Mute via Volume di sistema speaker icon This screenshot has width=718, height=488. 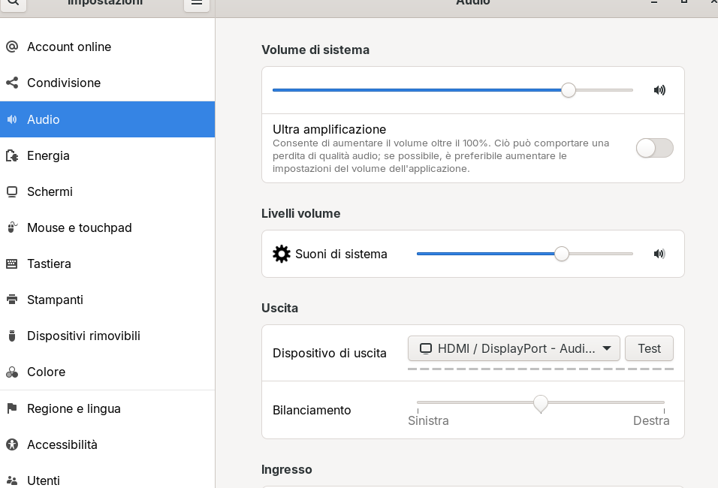click(x=659, y=90)
